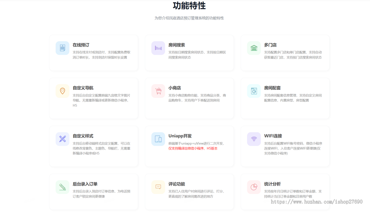Select the 统计分析 card title
Image resolution: width=370 pixels, height=212 pixels.
point(273,184)
